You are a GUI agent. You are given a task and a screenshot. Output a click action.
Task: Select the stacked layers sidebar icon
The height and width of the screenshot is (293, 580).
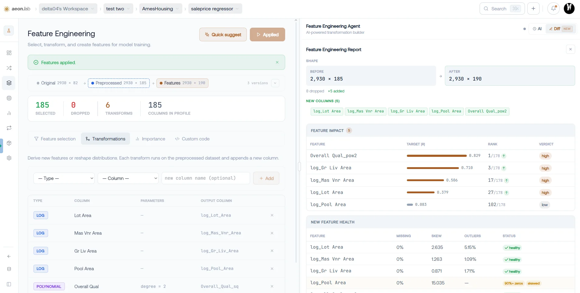click(x=9, y=83)
